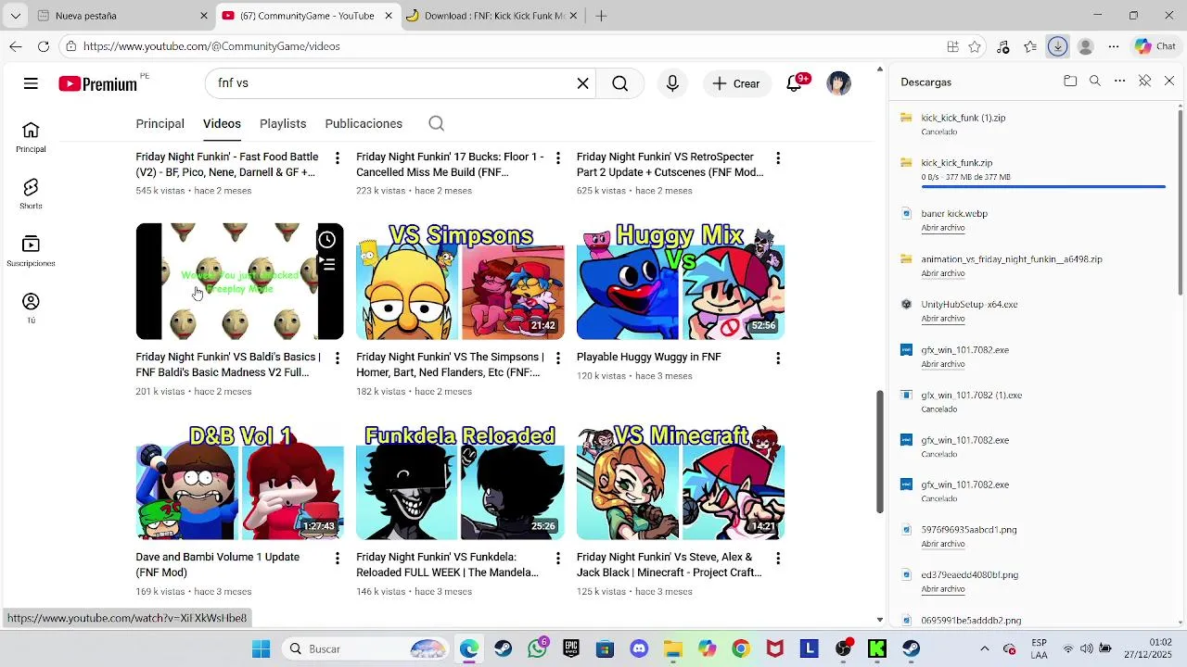This screenshot has height=667, width=1187.
Task: Open the Crear menu button
Action: pos(737,83)
